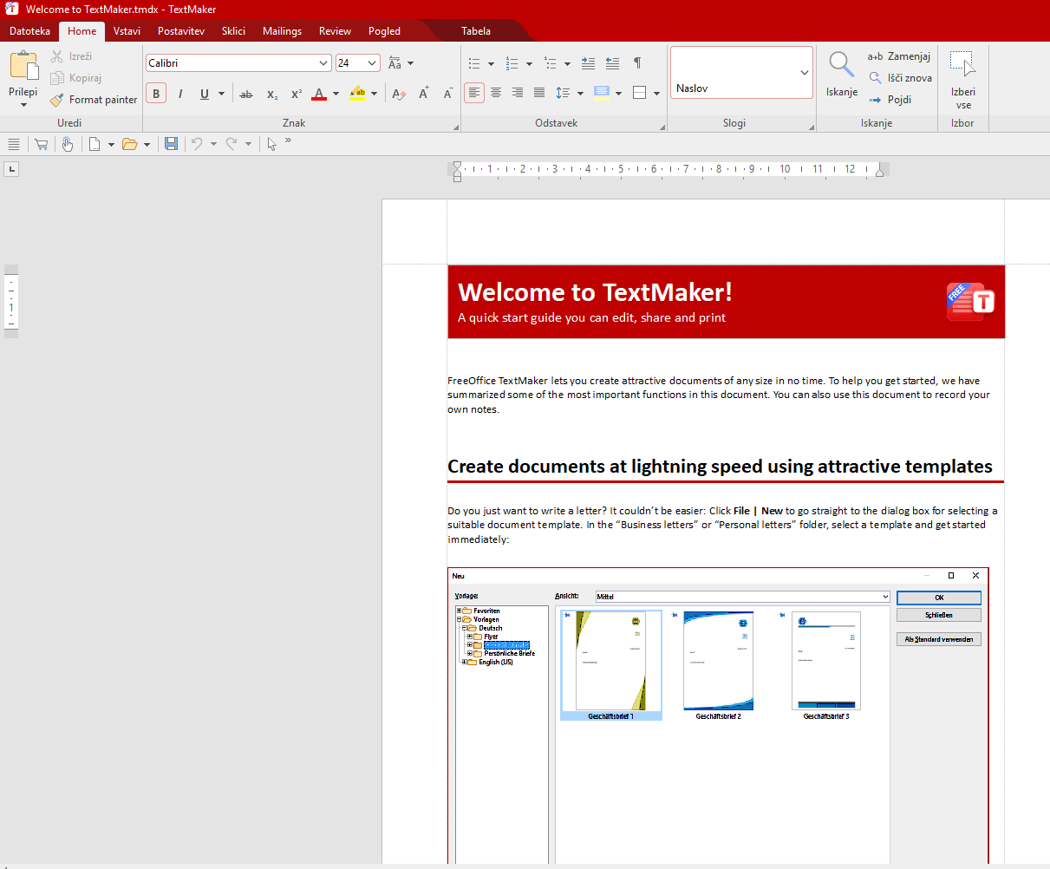Screen dimensions: 1050x869
Task: Open the borders dropdown arrow
Action: pyautogui.click(x=656, y=93)
